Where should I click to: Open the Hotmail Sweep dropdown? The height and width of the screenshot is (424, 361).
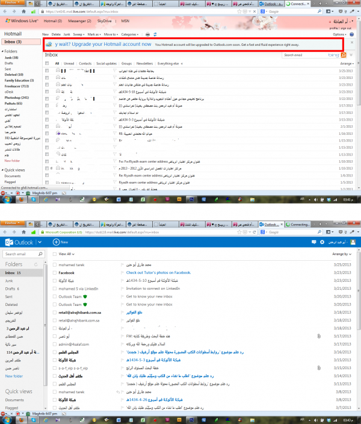click(79, 34)
